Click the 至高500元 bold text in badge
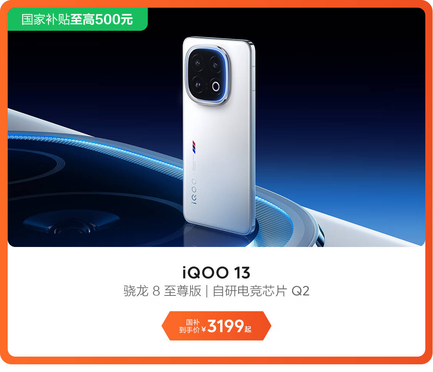Screen dimensions: 433x372 (x=102, y=19)
